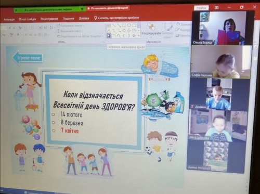Image resolution: width=260 pixels, height=194 pixels.
Task: Select the Elbow Arrow Connector shape
Action: coord(119,31)
